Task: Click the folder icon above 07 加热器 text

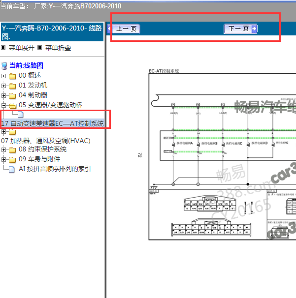Action: (12, 132)
